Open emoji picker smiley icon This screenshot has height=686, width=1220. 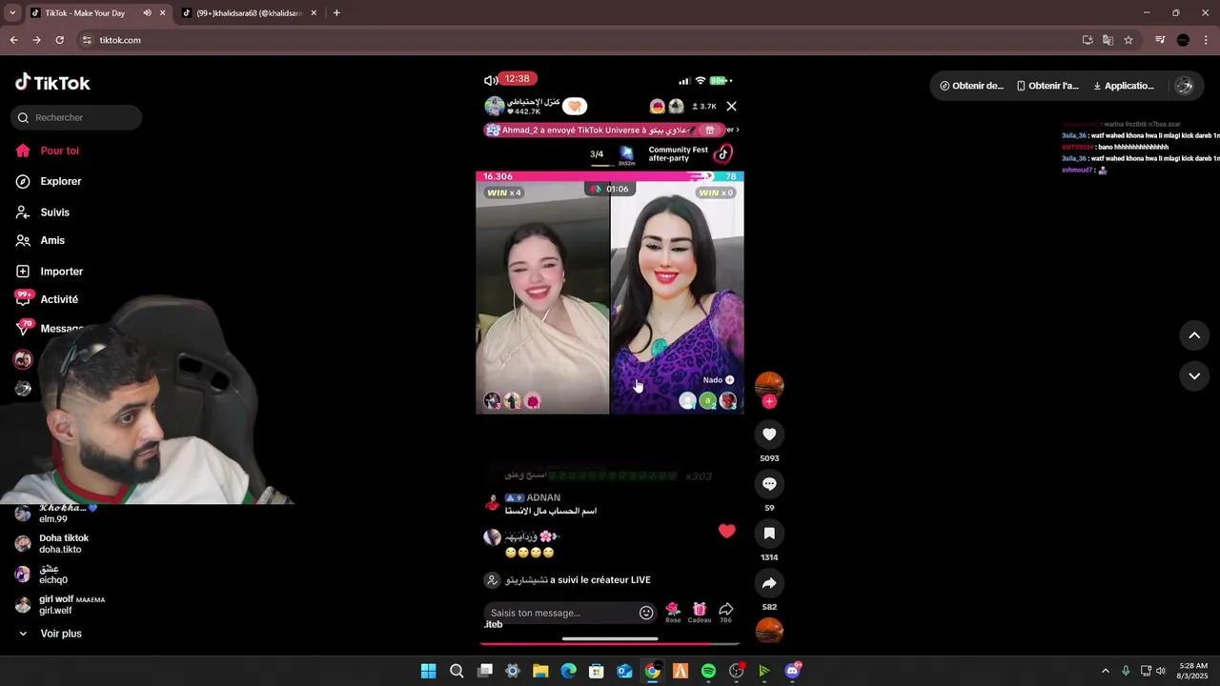click(646, 613)
